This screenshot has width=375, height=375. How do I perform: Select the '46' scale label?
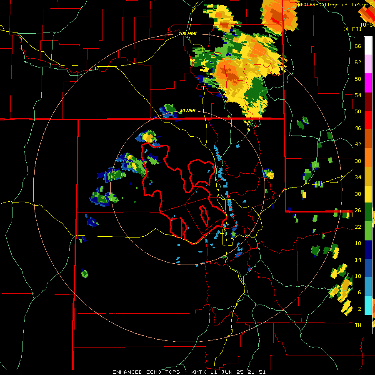358,128
